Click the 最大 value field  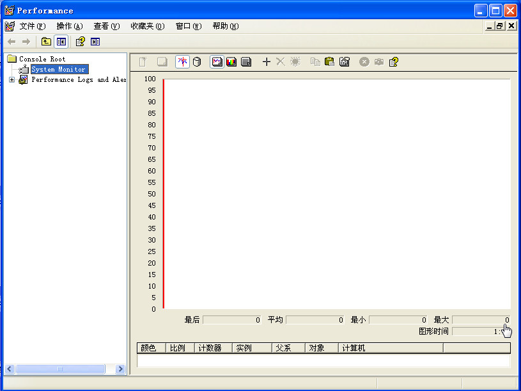(481, 320)
